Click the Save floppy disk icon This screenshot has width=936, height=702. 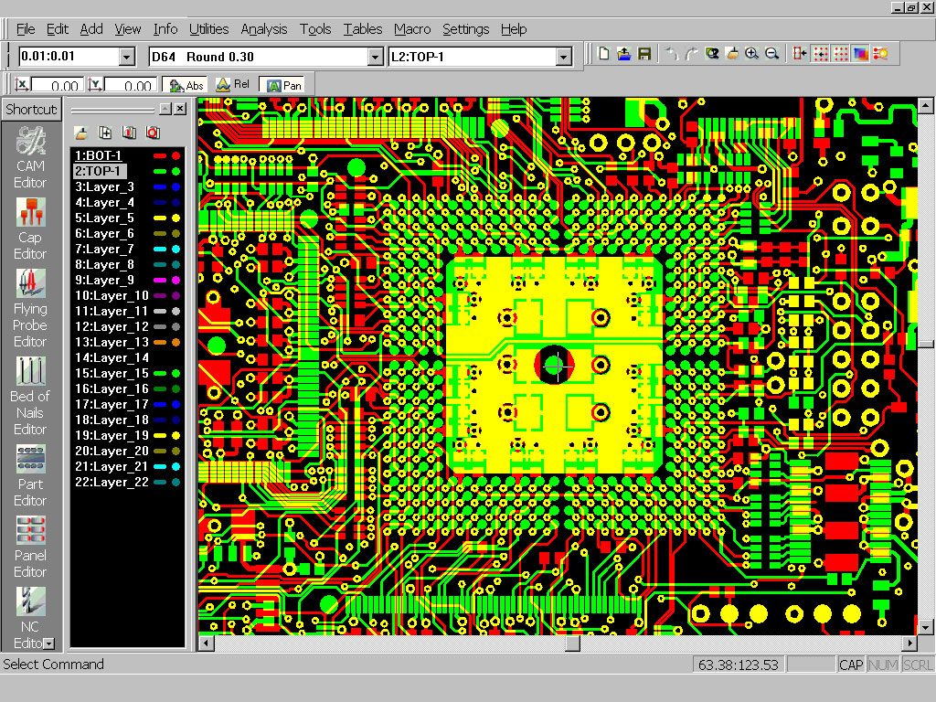(644, 54)
